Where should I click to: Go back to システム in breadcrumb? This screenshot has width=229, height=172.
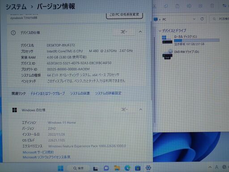[x=16, y=7]
